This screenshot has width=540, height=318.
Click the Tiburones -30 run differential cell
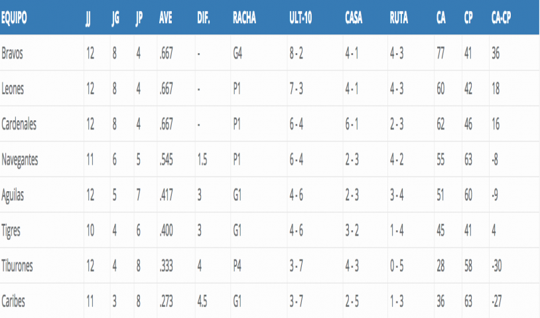[498, 266]
